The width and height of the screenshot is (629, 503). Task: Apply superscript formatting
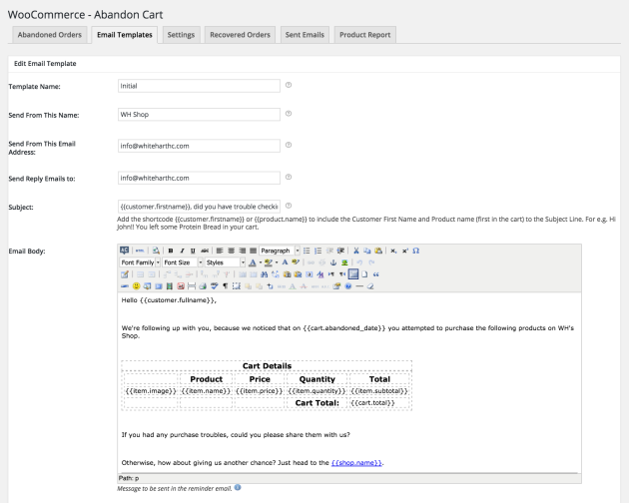pyautogui.click(x=405, y=251)
